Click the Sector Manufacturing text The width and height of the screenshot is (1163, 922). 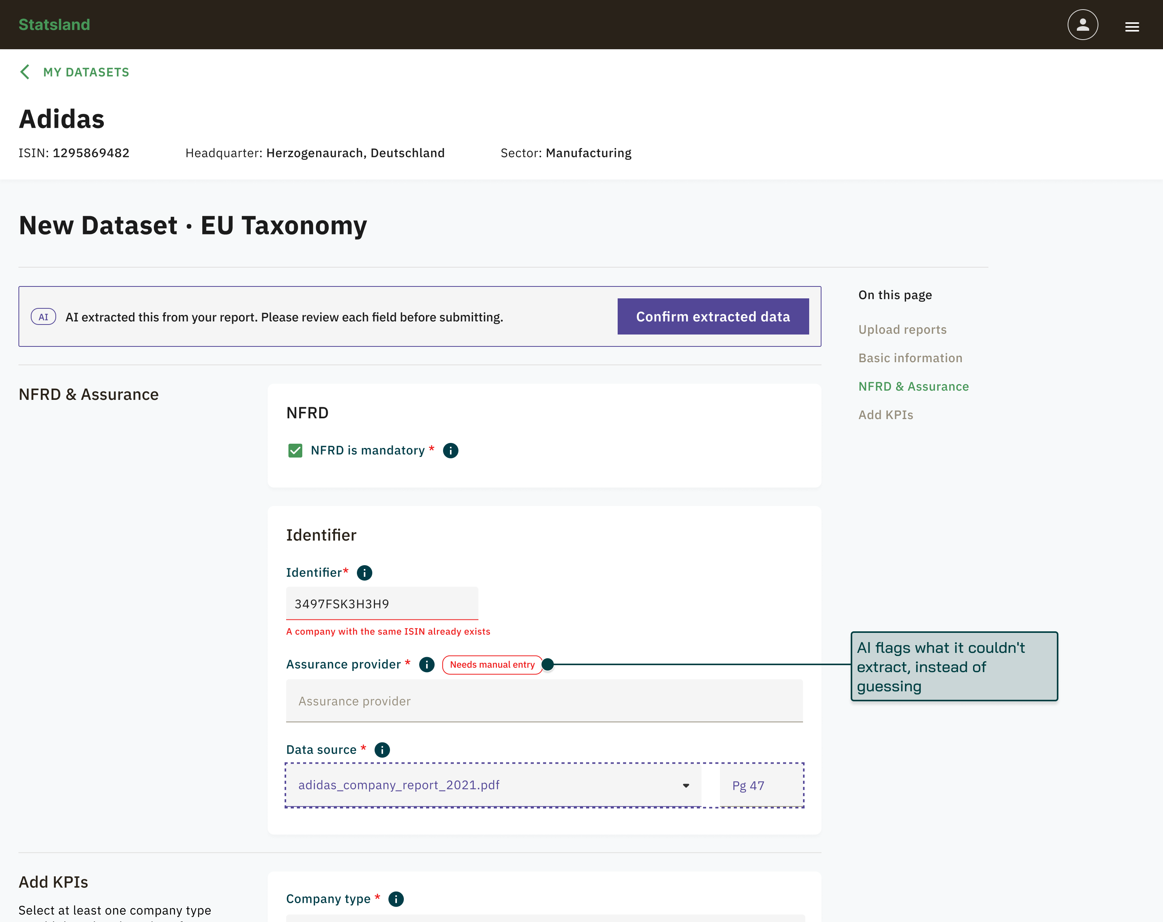coord(566,153)
